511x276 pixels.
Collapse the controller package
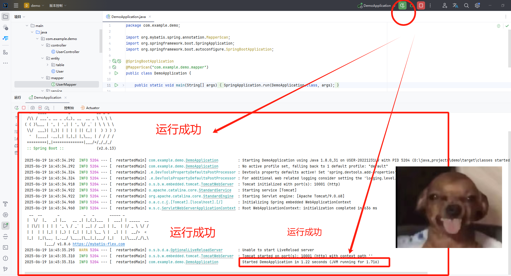42,45
